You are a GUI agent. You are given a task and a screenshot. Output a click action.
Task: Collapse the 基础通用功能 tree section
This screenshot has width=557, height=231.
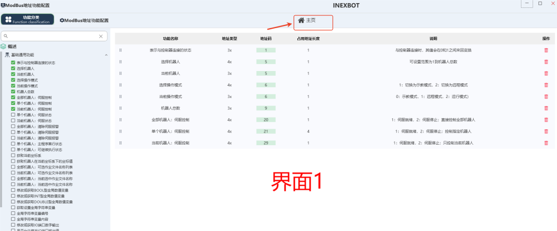pos(106,55)
